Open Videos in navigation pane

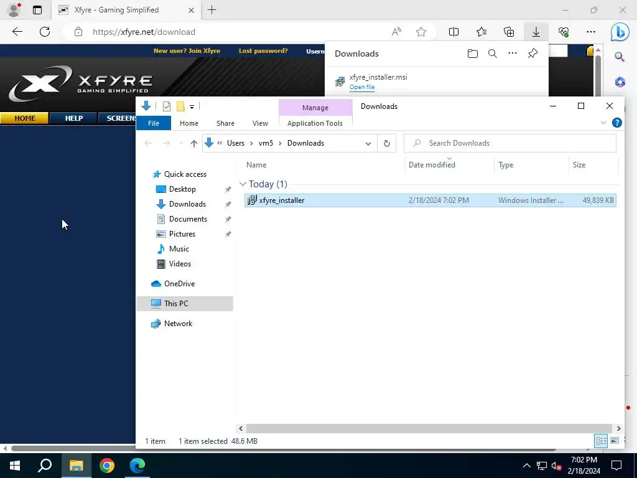click(180, 264)
